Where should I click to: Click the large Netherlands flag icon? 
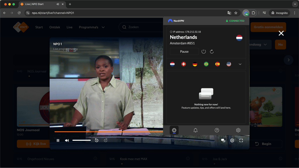[239, 38]
